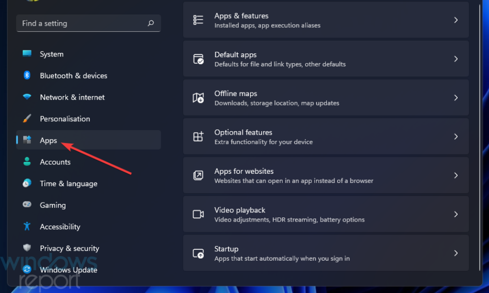Screen dimensions: 489x293
Task: Focus the Find a setting search box
Action: point(82,24)
